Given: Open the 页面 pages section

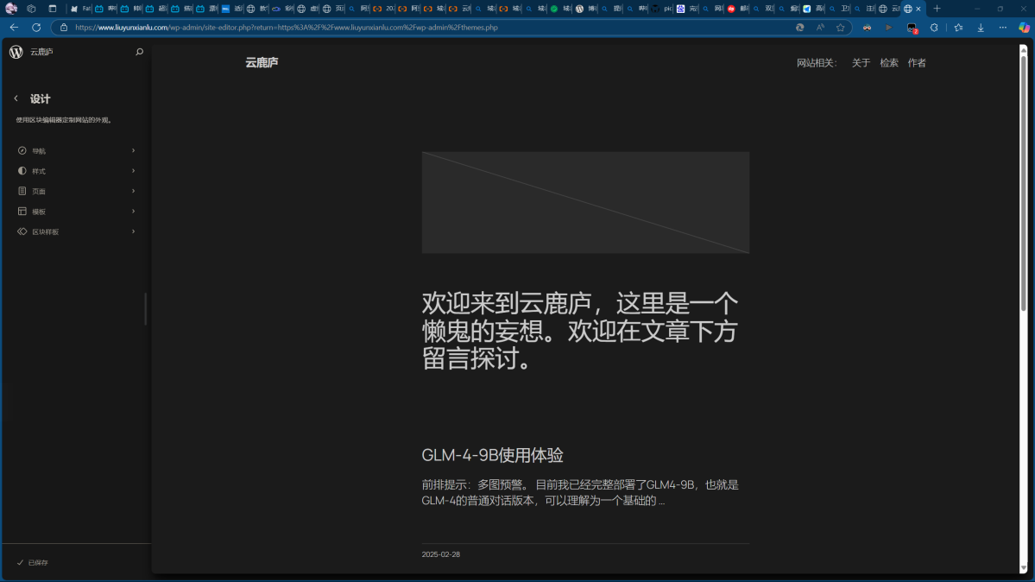Looking at the screenshot, I should click(x=76, y=191).
